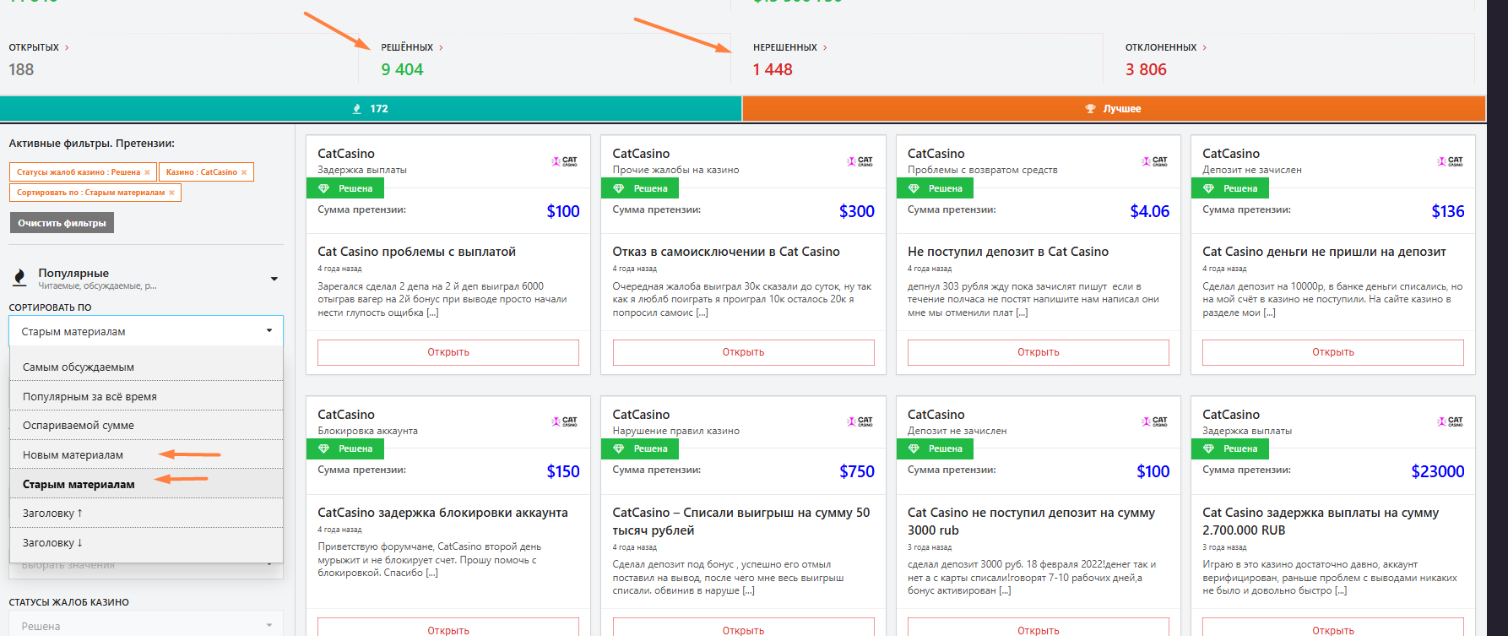Viewport: 1508px width, 636px height.
Task: Select 'Новым материалам' sort option
Action: [x=73, y=455]
